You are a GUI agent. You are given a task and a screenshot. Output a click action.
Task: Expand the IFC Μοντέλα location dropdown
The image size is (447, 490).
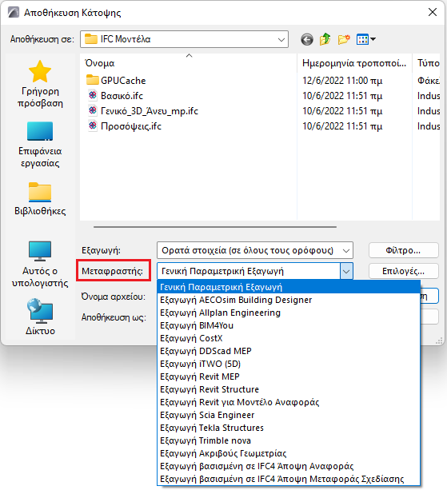[x=184, y=39]
